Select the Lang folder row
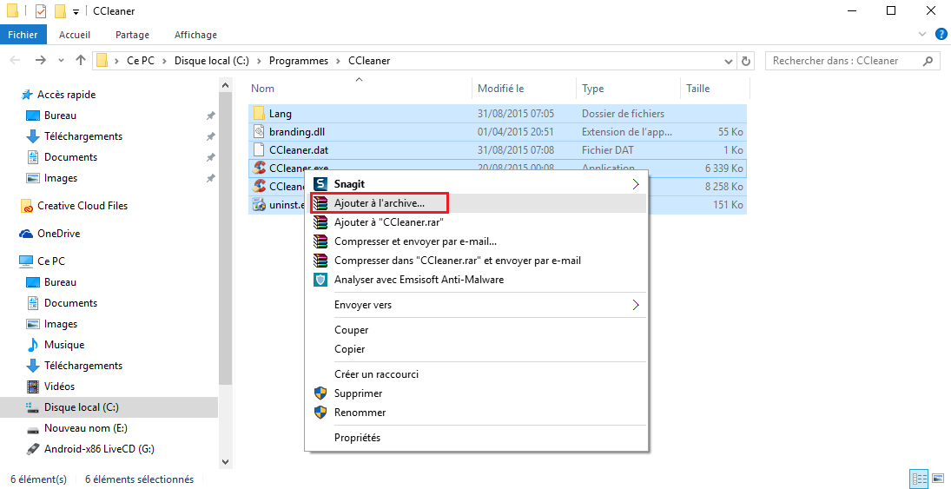This screenshot has width=951, height=489. 498,114
